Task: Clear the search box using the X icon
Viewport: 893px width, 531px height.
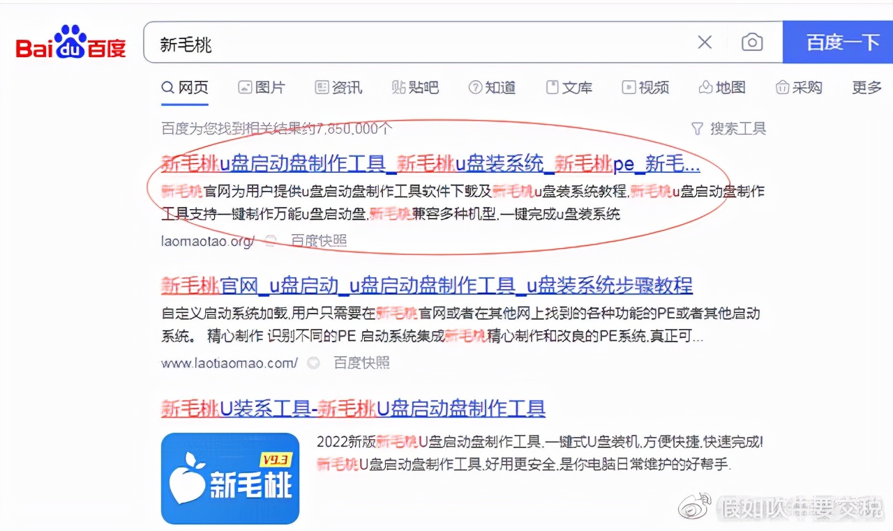Action: click(x=704, y=43)
